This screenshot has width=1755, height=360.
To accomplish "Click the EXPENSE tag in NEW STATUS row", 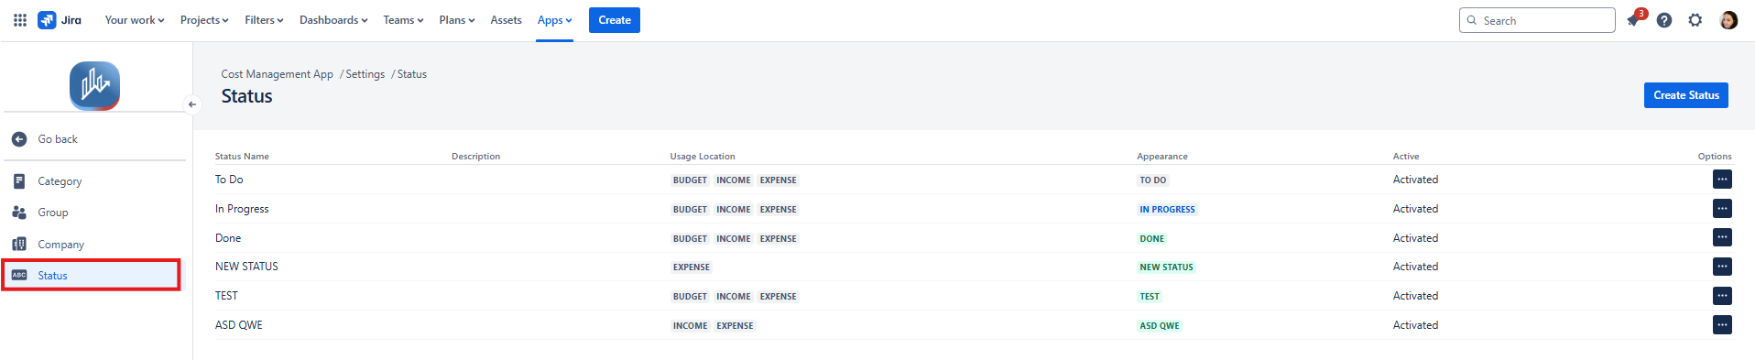I will pyautogui.click(x=692, y=267).
